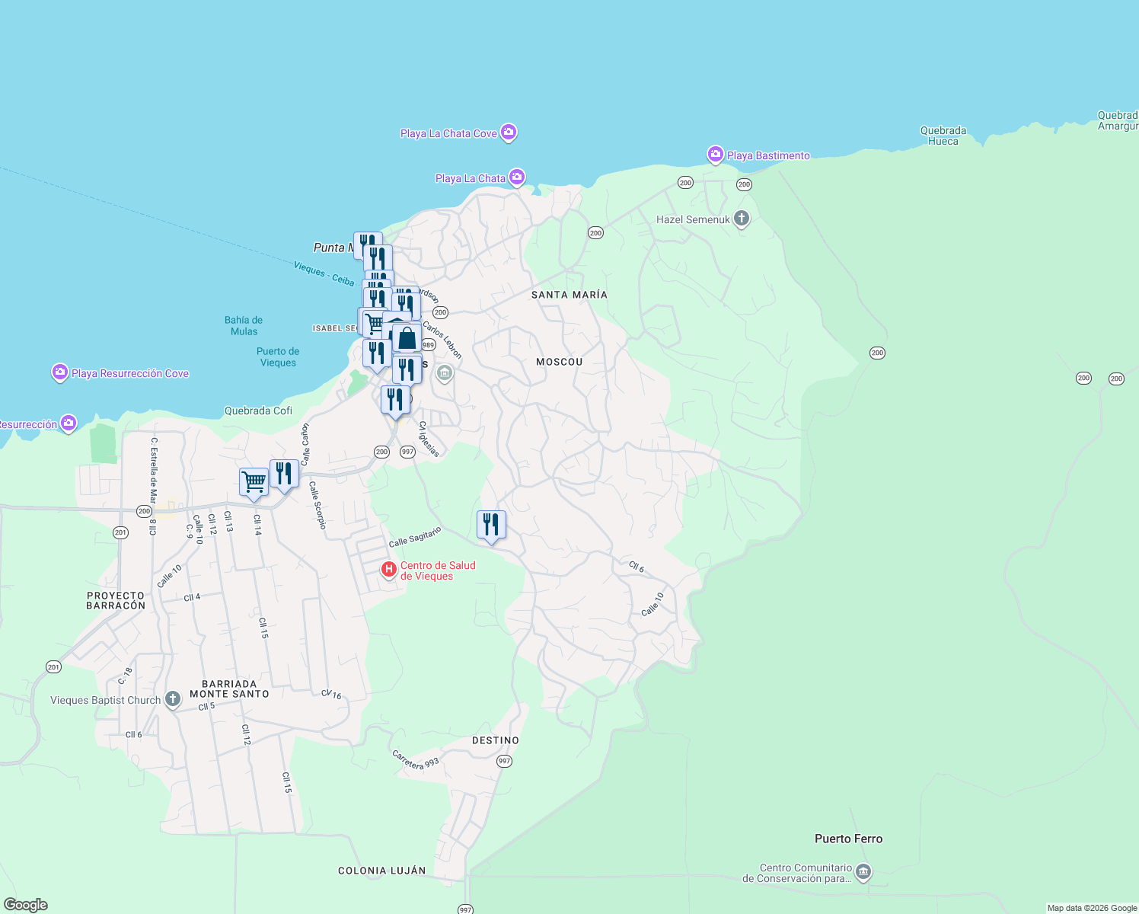Open the museum icon at Centro Comunitario de Conservación
This screenshot has height=914, width=1139.
tap(863, 871)
